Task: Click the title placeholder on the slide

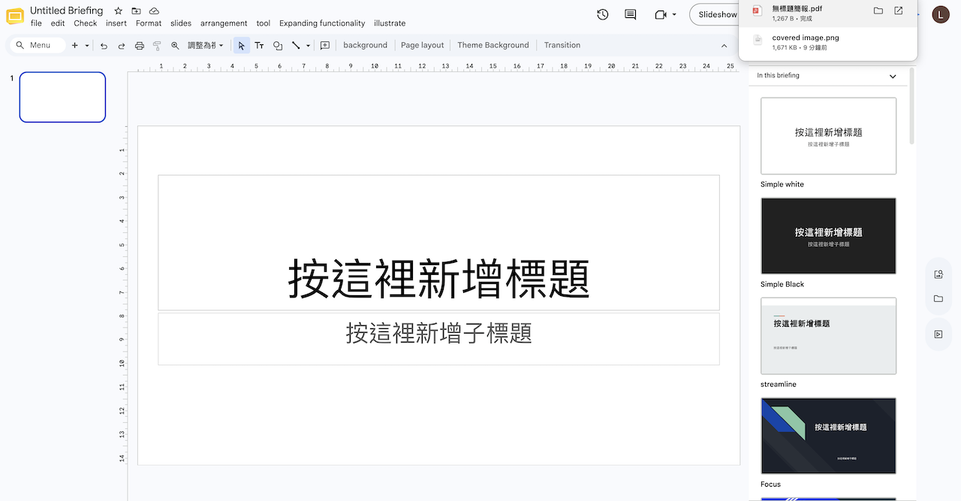Action: tap(438, 243)
